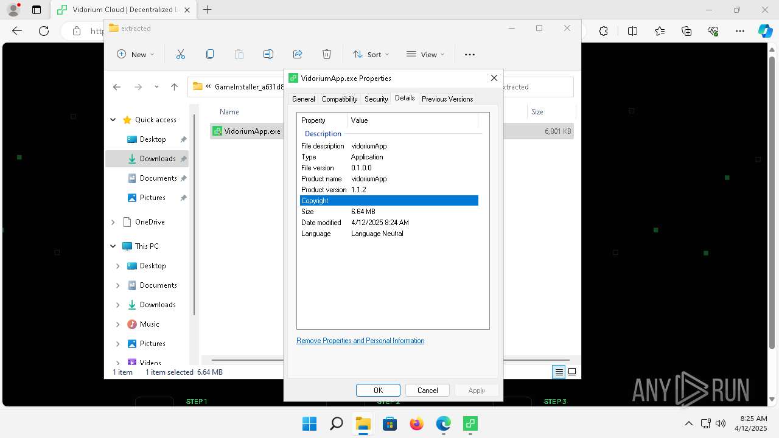Open new tab in Edge
This screenshot has width=779, height=438.
click(208, 10)
